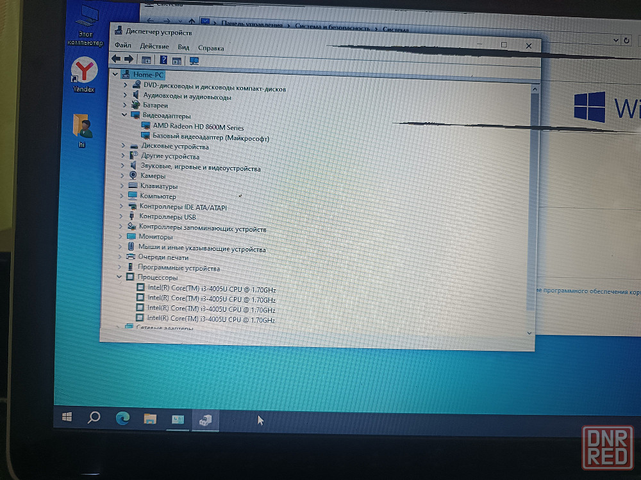Open taskbar search magnifier

click(94, 418)
